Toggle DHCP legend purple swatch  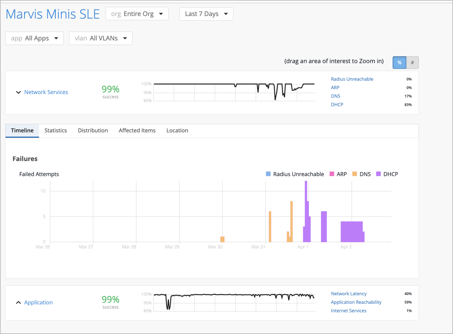click(378, 174)
